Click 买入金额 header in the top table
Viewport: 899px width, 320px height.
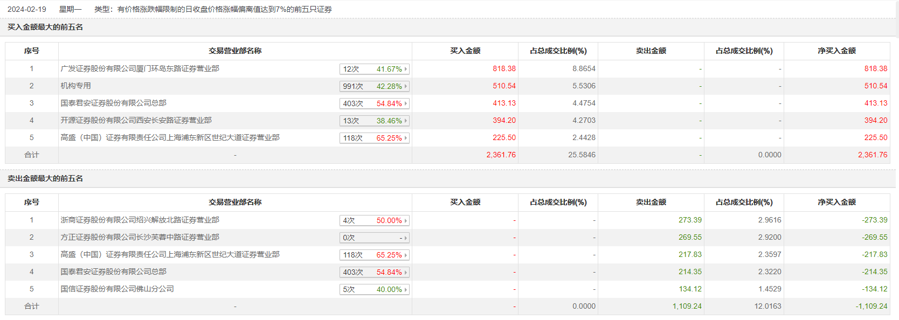pyautogui.click(x=465, y=51)
